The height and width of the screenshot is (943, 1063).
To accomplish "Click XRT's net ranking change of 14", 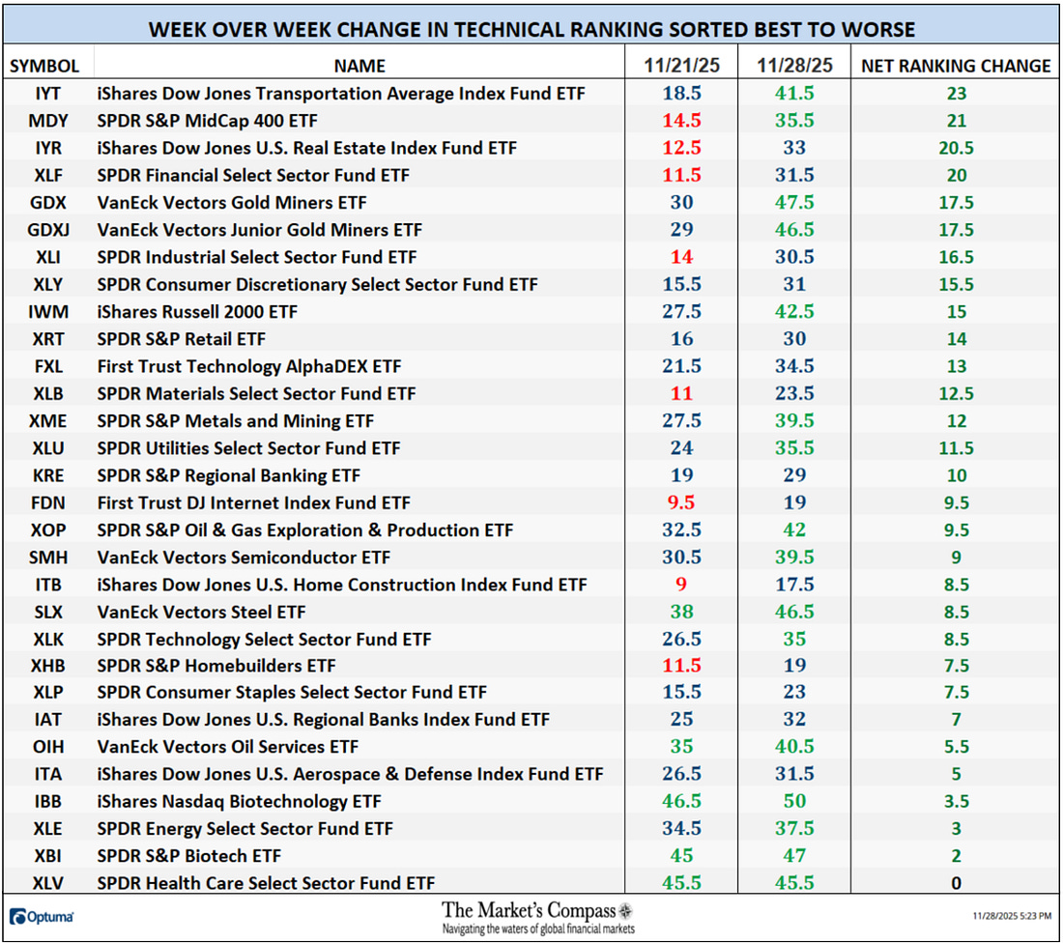I will pos(956,339).
